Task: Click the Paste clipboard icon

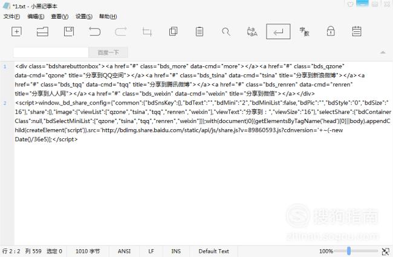Action: click(200, 32)
